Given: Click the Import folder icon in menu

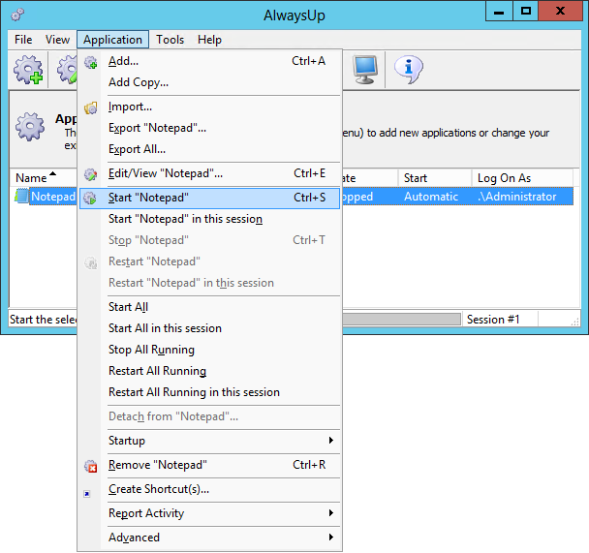Looking at the screenshot, I should point(90,108).
